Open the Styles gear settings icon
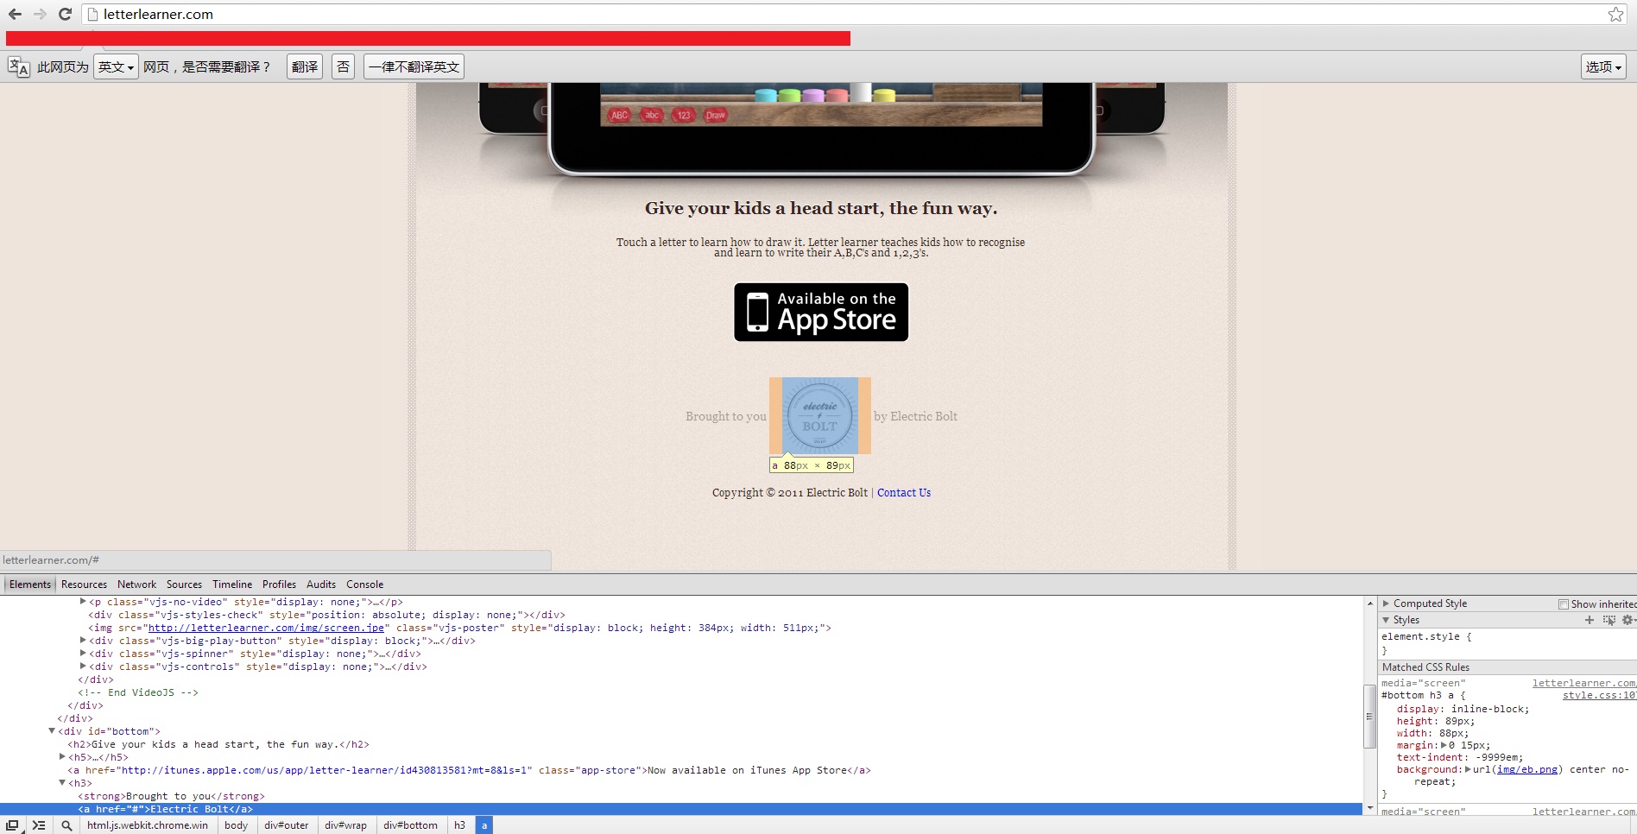The height and width of the screenshot is (834, 1637). (x=1628, y=620)
